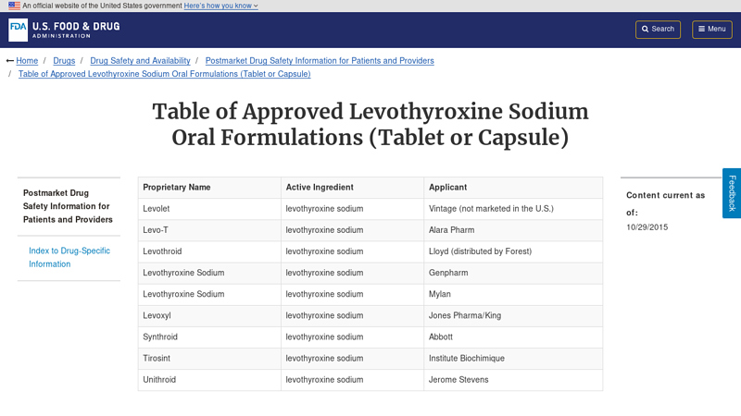Open Drugs breadcrumb link

64,61
